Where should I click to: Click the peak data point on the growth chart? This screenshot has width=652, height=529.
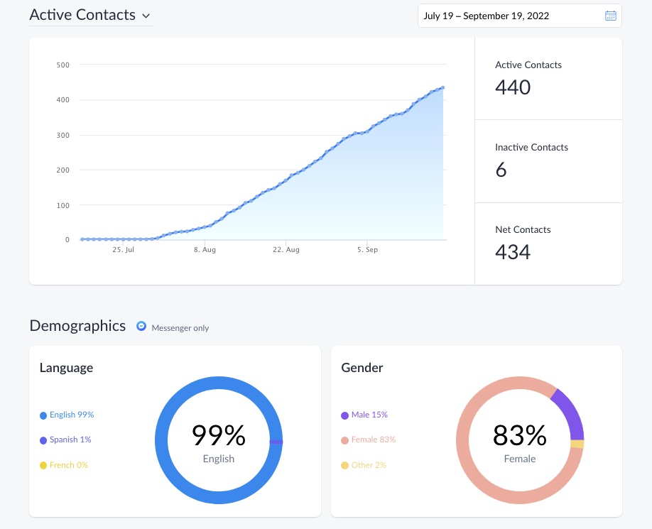(x=442, y=87)
